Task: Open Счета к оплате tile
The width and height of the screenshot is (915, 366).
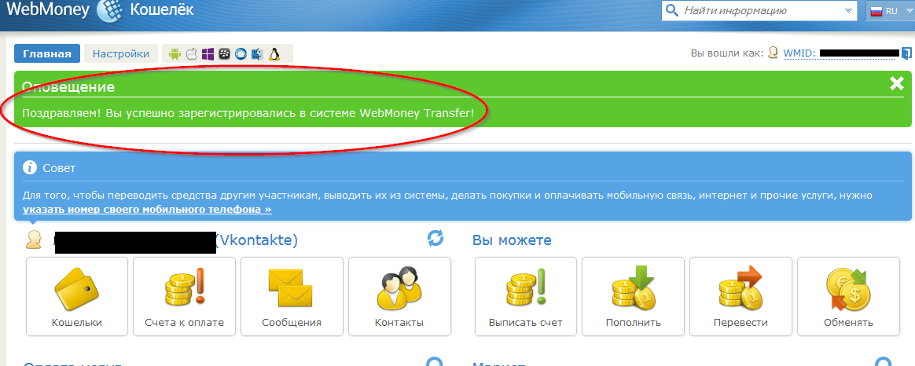Action: click(x=185, y=296)
